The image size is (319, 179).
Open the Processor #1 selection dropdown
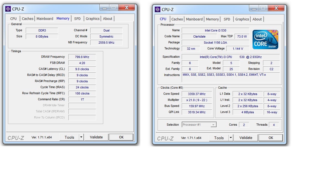click(x=199, y=125)
